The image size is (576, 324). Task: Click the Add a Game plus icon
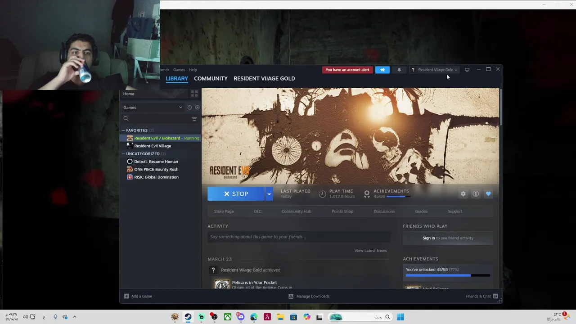[x=126, y=296]
